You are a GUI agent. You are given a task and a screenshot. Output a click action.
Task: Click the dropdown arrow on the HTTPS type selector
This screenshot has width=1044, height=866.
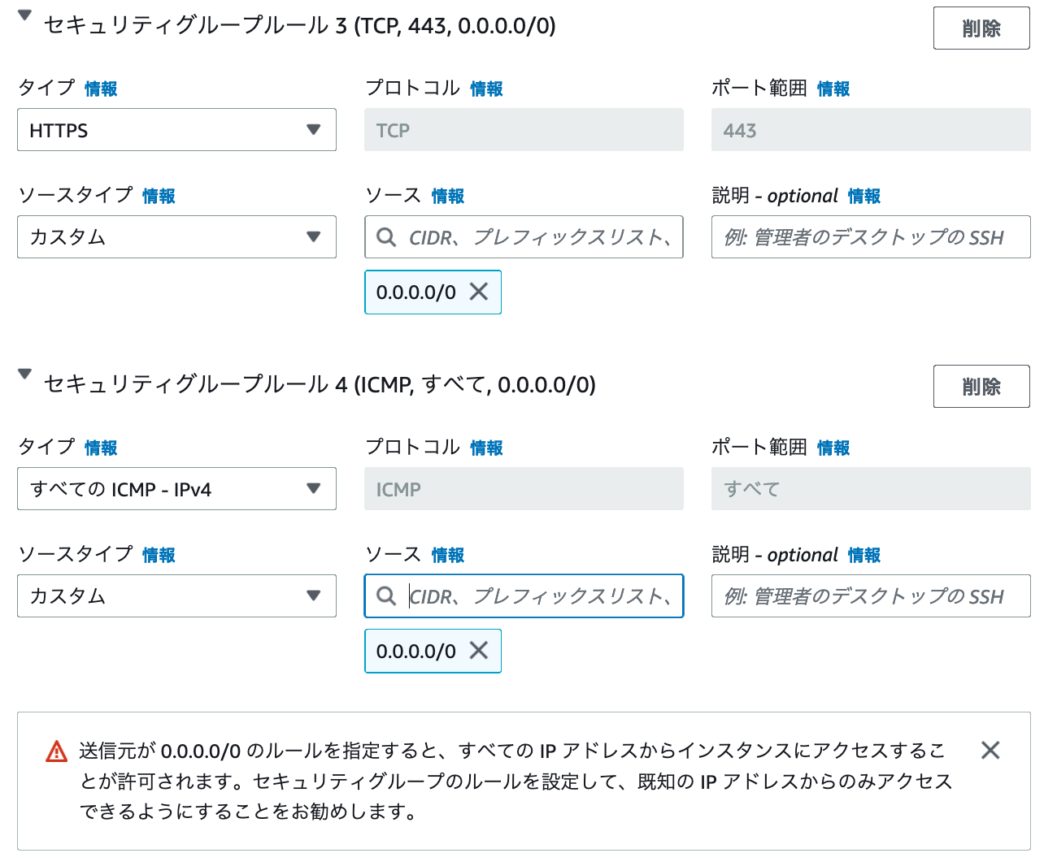pyautogui.click(x=314, y=130)
